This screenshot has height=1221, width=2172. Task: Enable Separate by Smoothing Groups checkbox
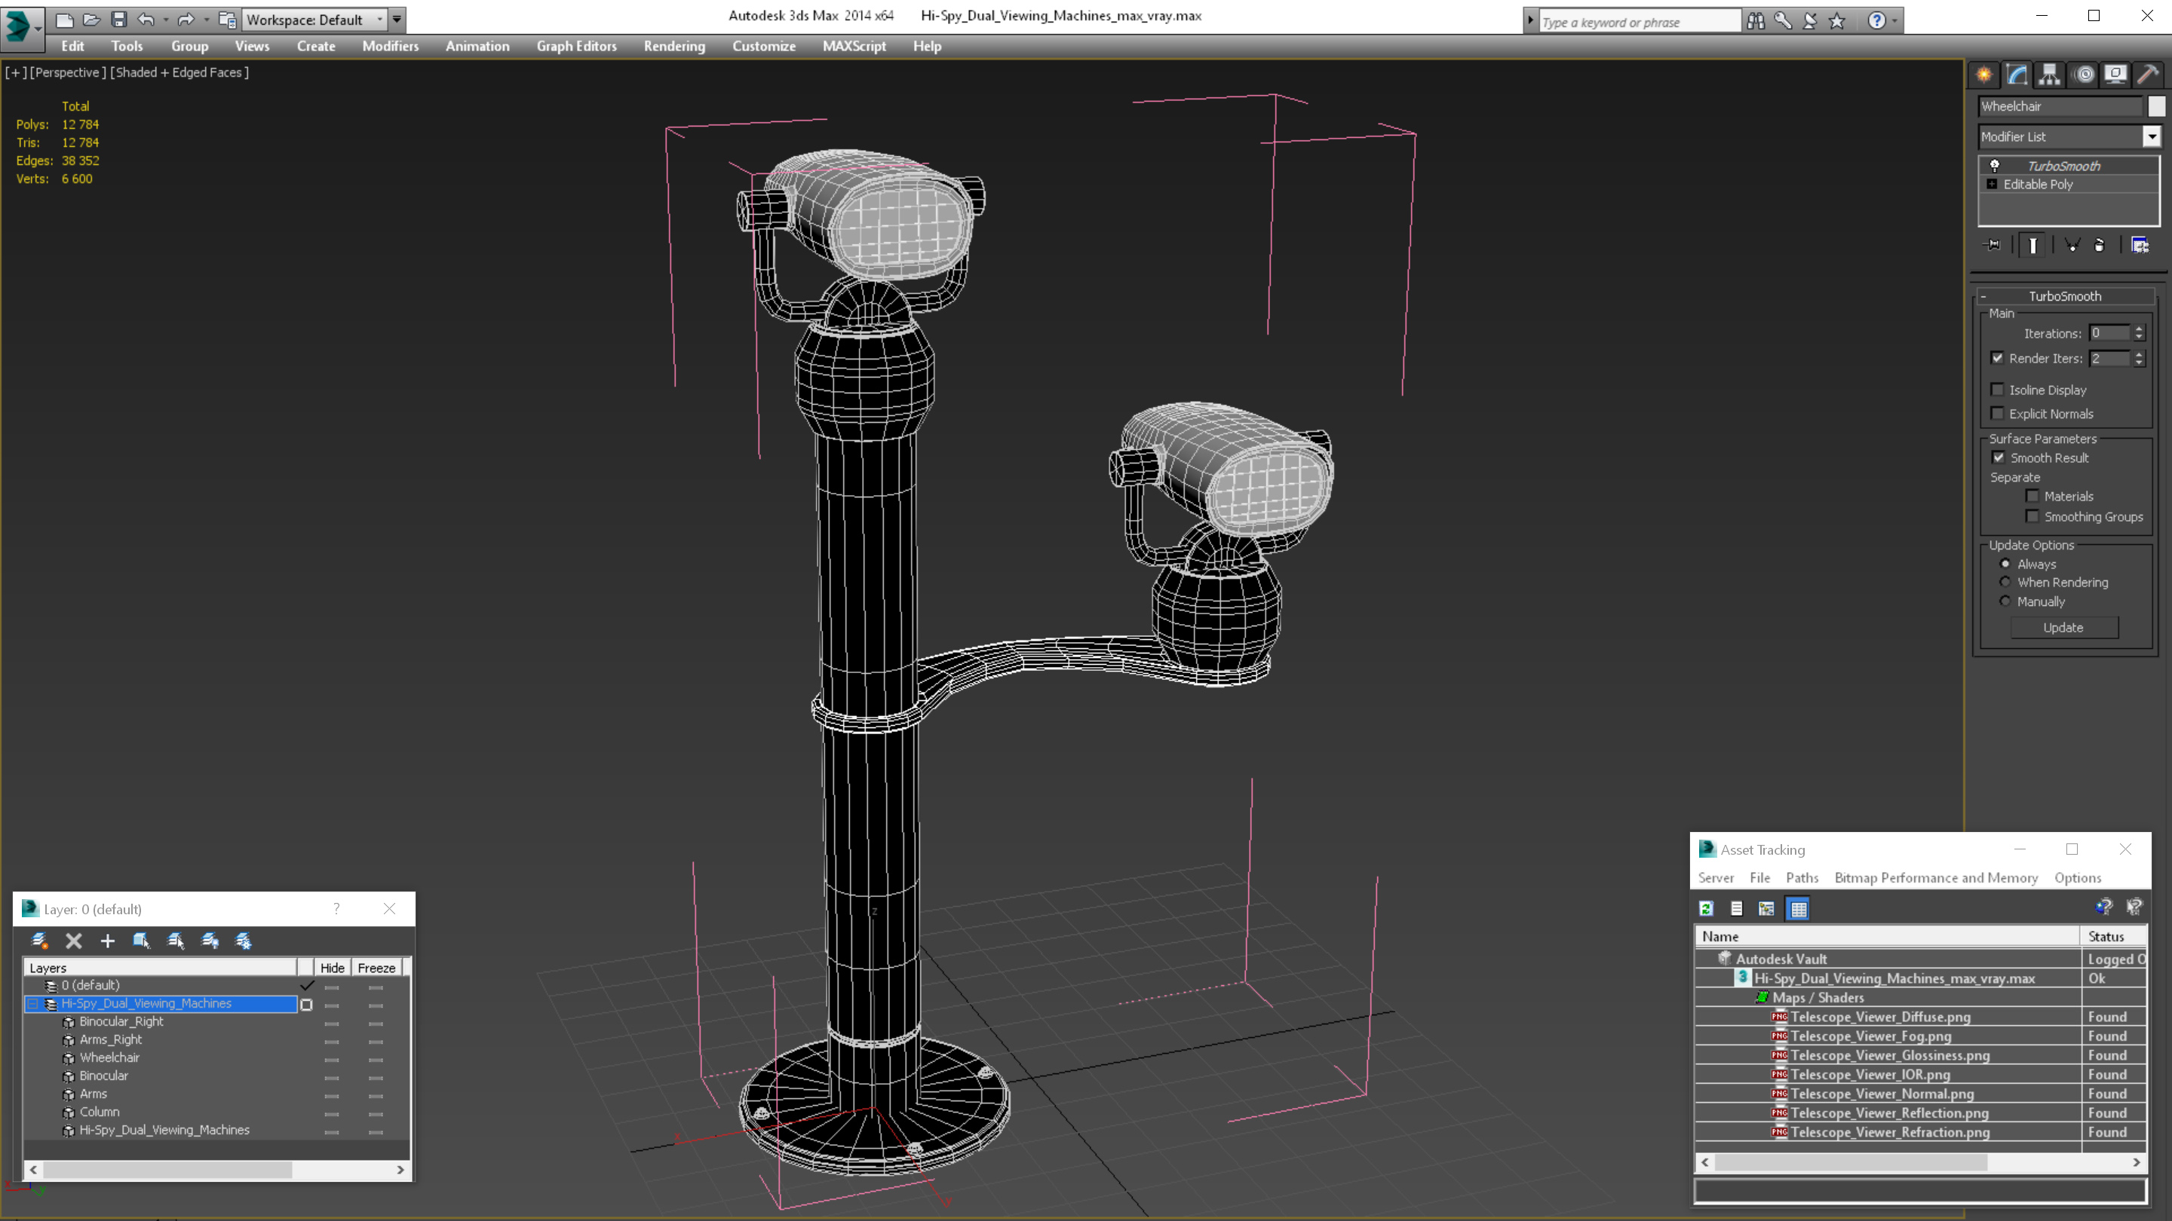point(2032,516)
